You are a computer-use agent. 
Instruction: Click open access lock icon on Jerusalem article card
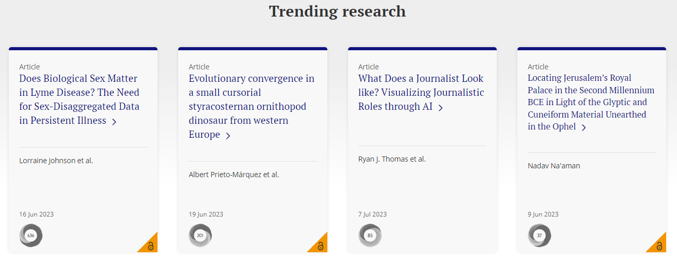pos(660,246)
